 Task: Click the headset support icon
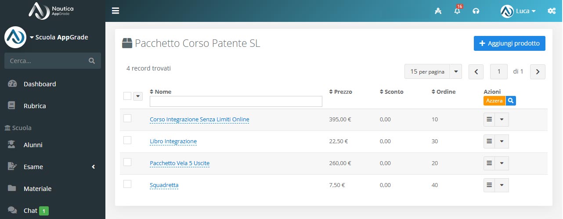pyautogui.click(x=476, y=11)
